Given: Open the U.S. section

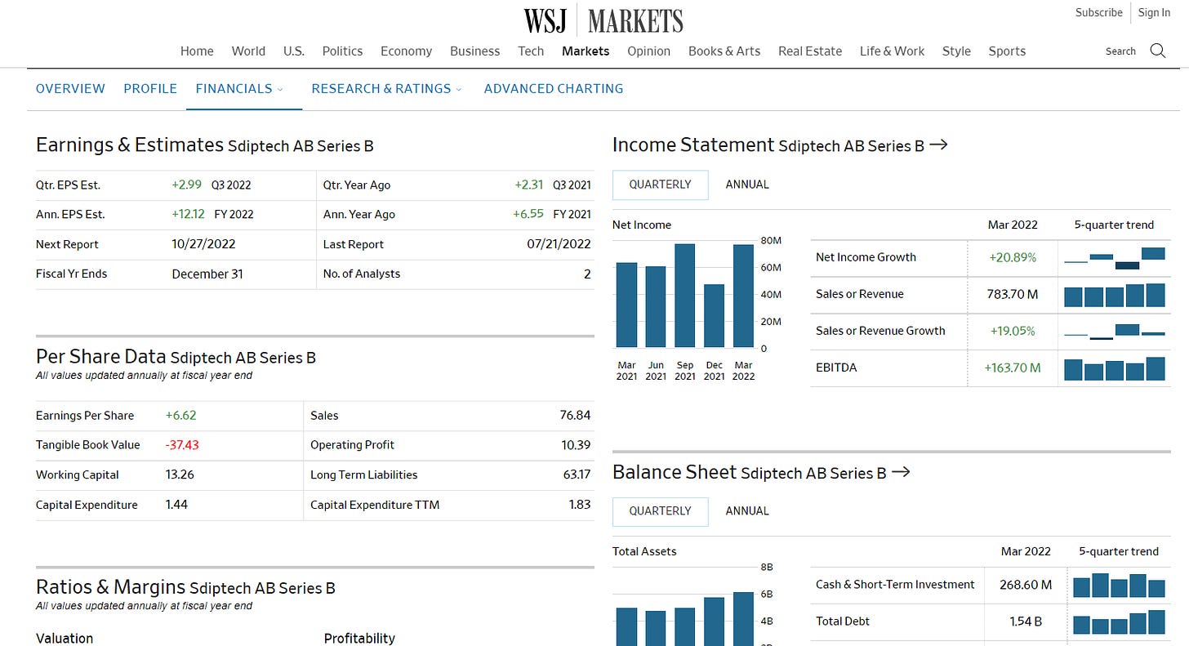Looking at the screenshot, I should (x=294, y=51).
